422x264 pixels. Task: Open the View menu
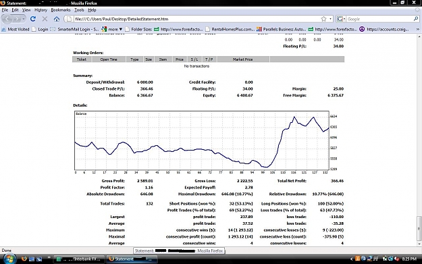26,10
